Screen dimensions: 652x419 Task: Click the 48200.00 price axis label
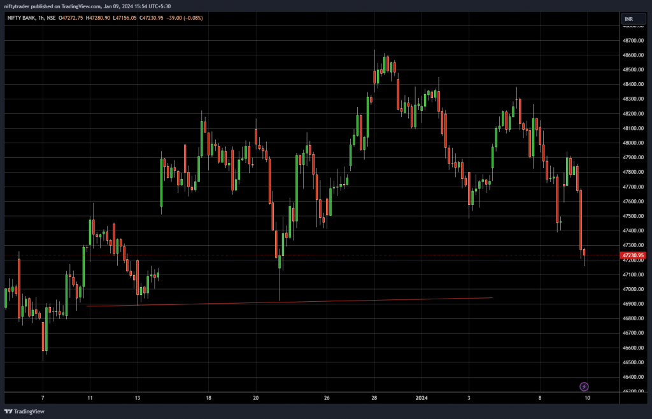[x=633, y=114]
